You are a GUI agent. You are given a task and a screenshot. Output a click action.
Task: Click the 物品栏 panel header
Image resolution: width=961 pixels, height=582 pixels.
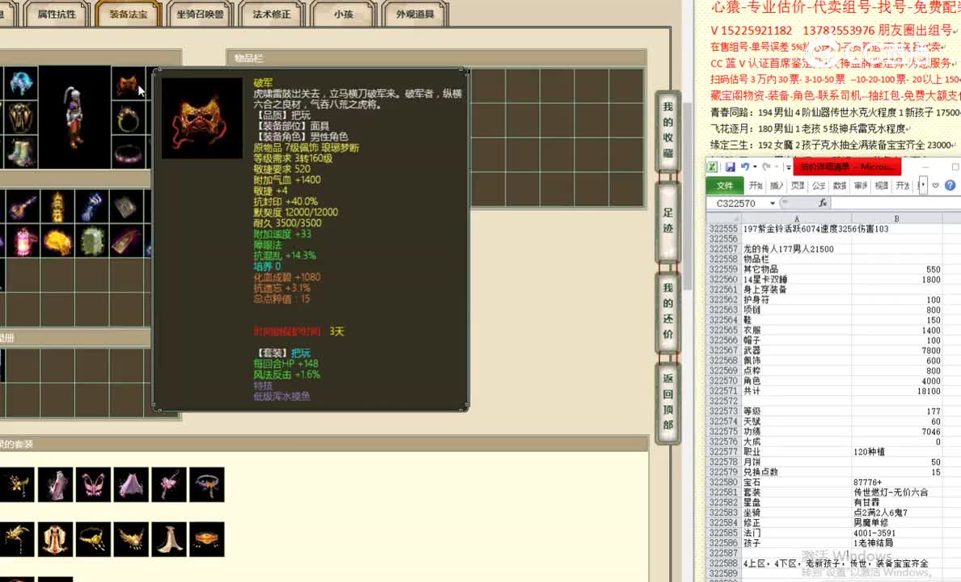click(436, 58)
